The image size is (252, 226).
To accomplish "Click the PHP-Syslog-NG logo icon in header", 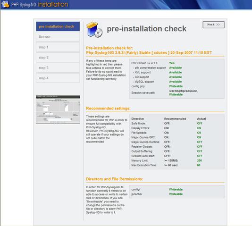I will [x=5, y=4].
